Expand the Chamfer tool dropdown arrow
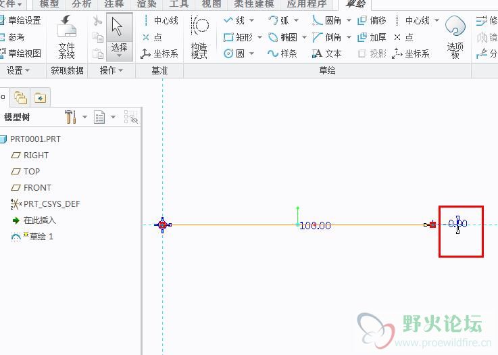498x355 pixels. [x=349, y=37]
